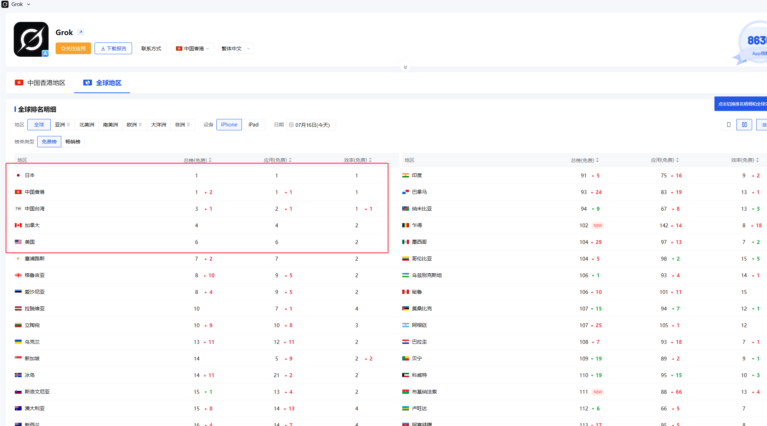This screenshot has width=767, height=426.
Task: Switch to single-column layout view icon
Action: click(728, 125)
